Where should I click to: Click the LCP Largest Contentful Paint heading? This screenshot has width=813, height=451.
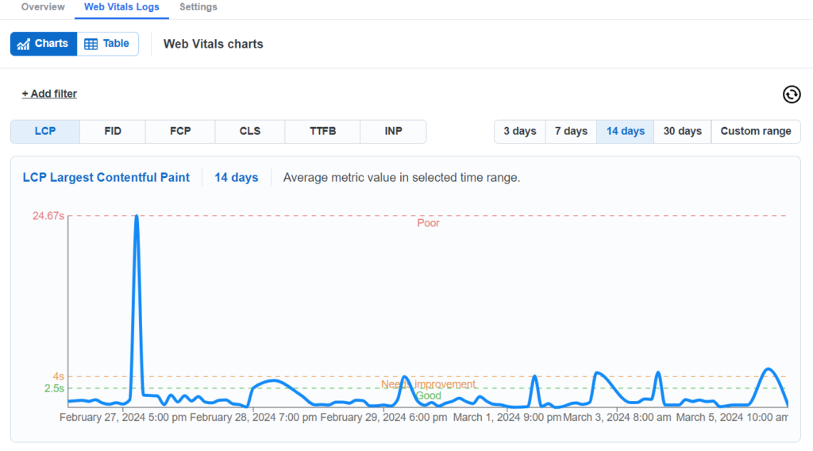coord(106,177)
